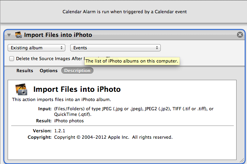
Task: Collapse the action with the disclosure triangle
Action: [x=9, y=35]
